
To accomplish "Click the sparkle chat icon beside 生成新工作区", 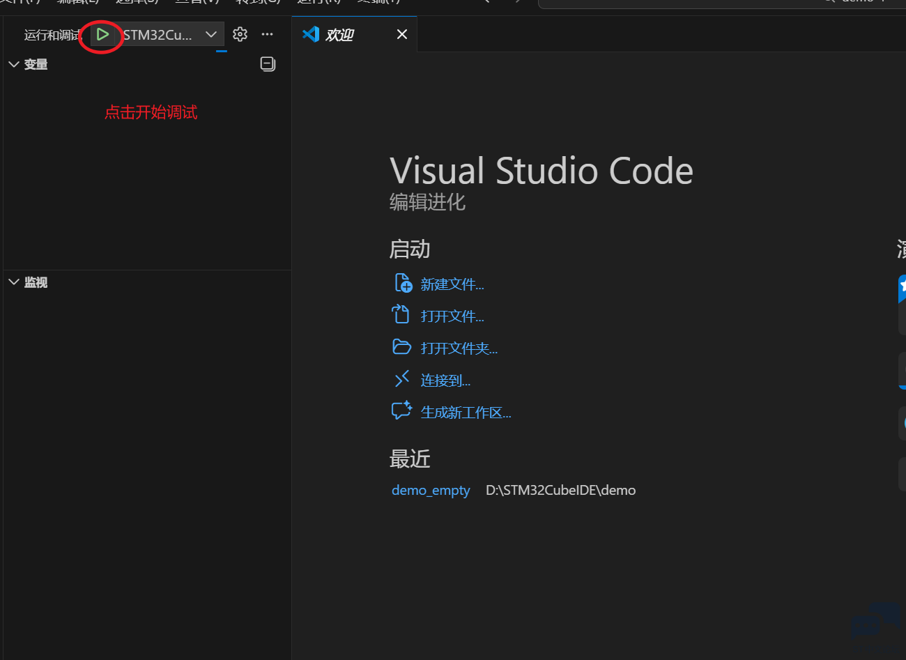I will 401,410.
